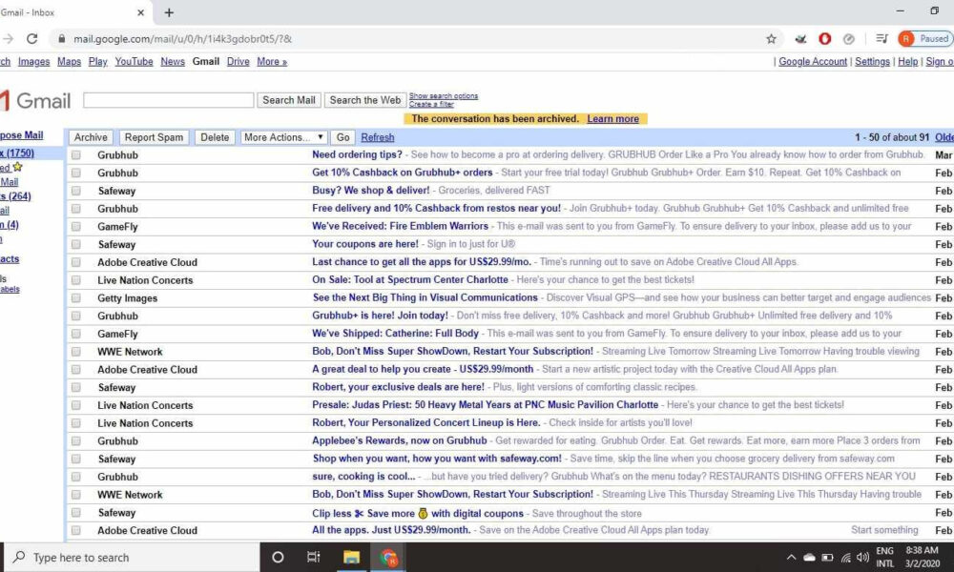Open the More Actions dropdown
Image resolution: width=954 pixels, height=572 pixels.
(283, 137)
